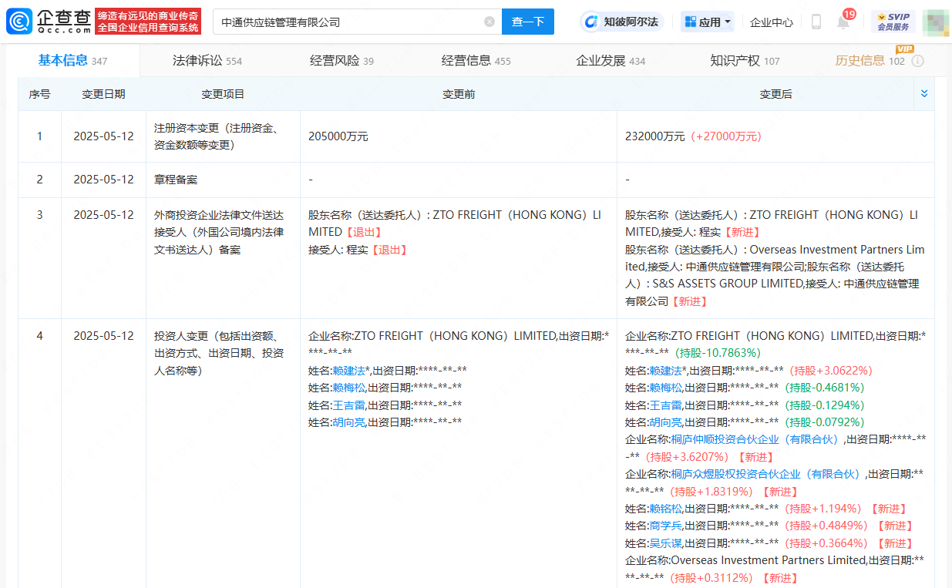Switch to the 法律诉讼 tab
Screen dimensions: 952x588
coord(207,60)
